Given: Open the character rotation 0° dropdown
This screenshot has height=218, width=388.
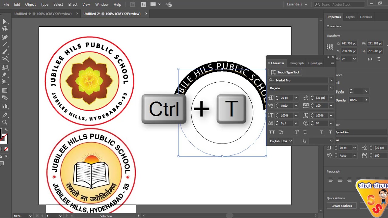Looking at the screenshot, I should [x=331, y=123].
